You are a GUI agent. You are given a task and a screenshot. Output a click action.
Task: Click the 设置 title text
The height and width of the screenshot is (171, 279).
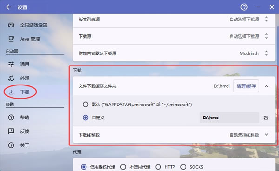point(22,7)
